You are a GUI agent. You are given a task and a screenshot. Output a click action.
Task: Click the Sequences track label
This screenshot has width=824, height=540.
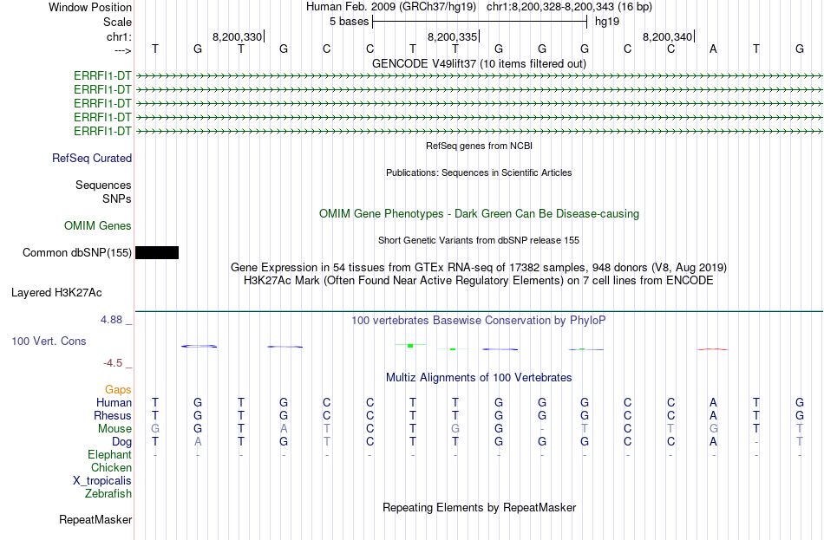click(x=103, y=185)
